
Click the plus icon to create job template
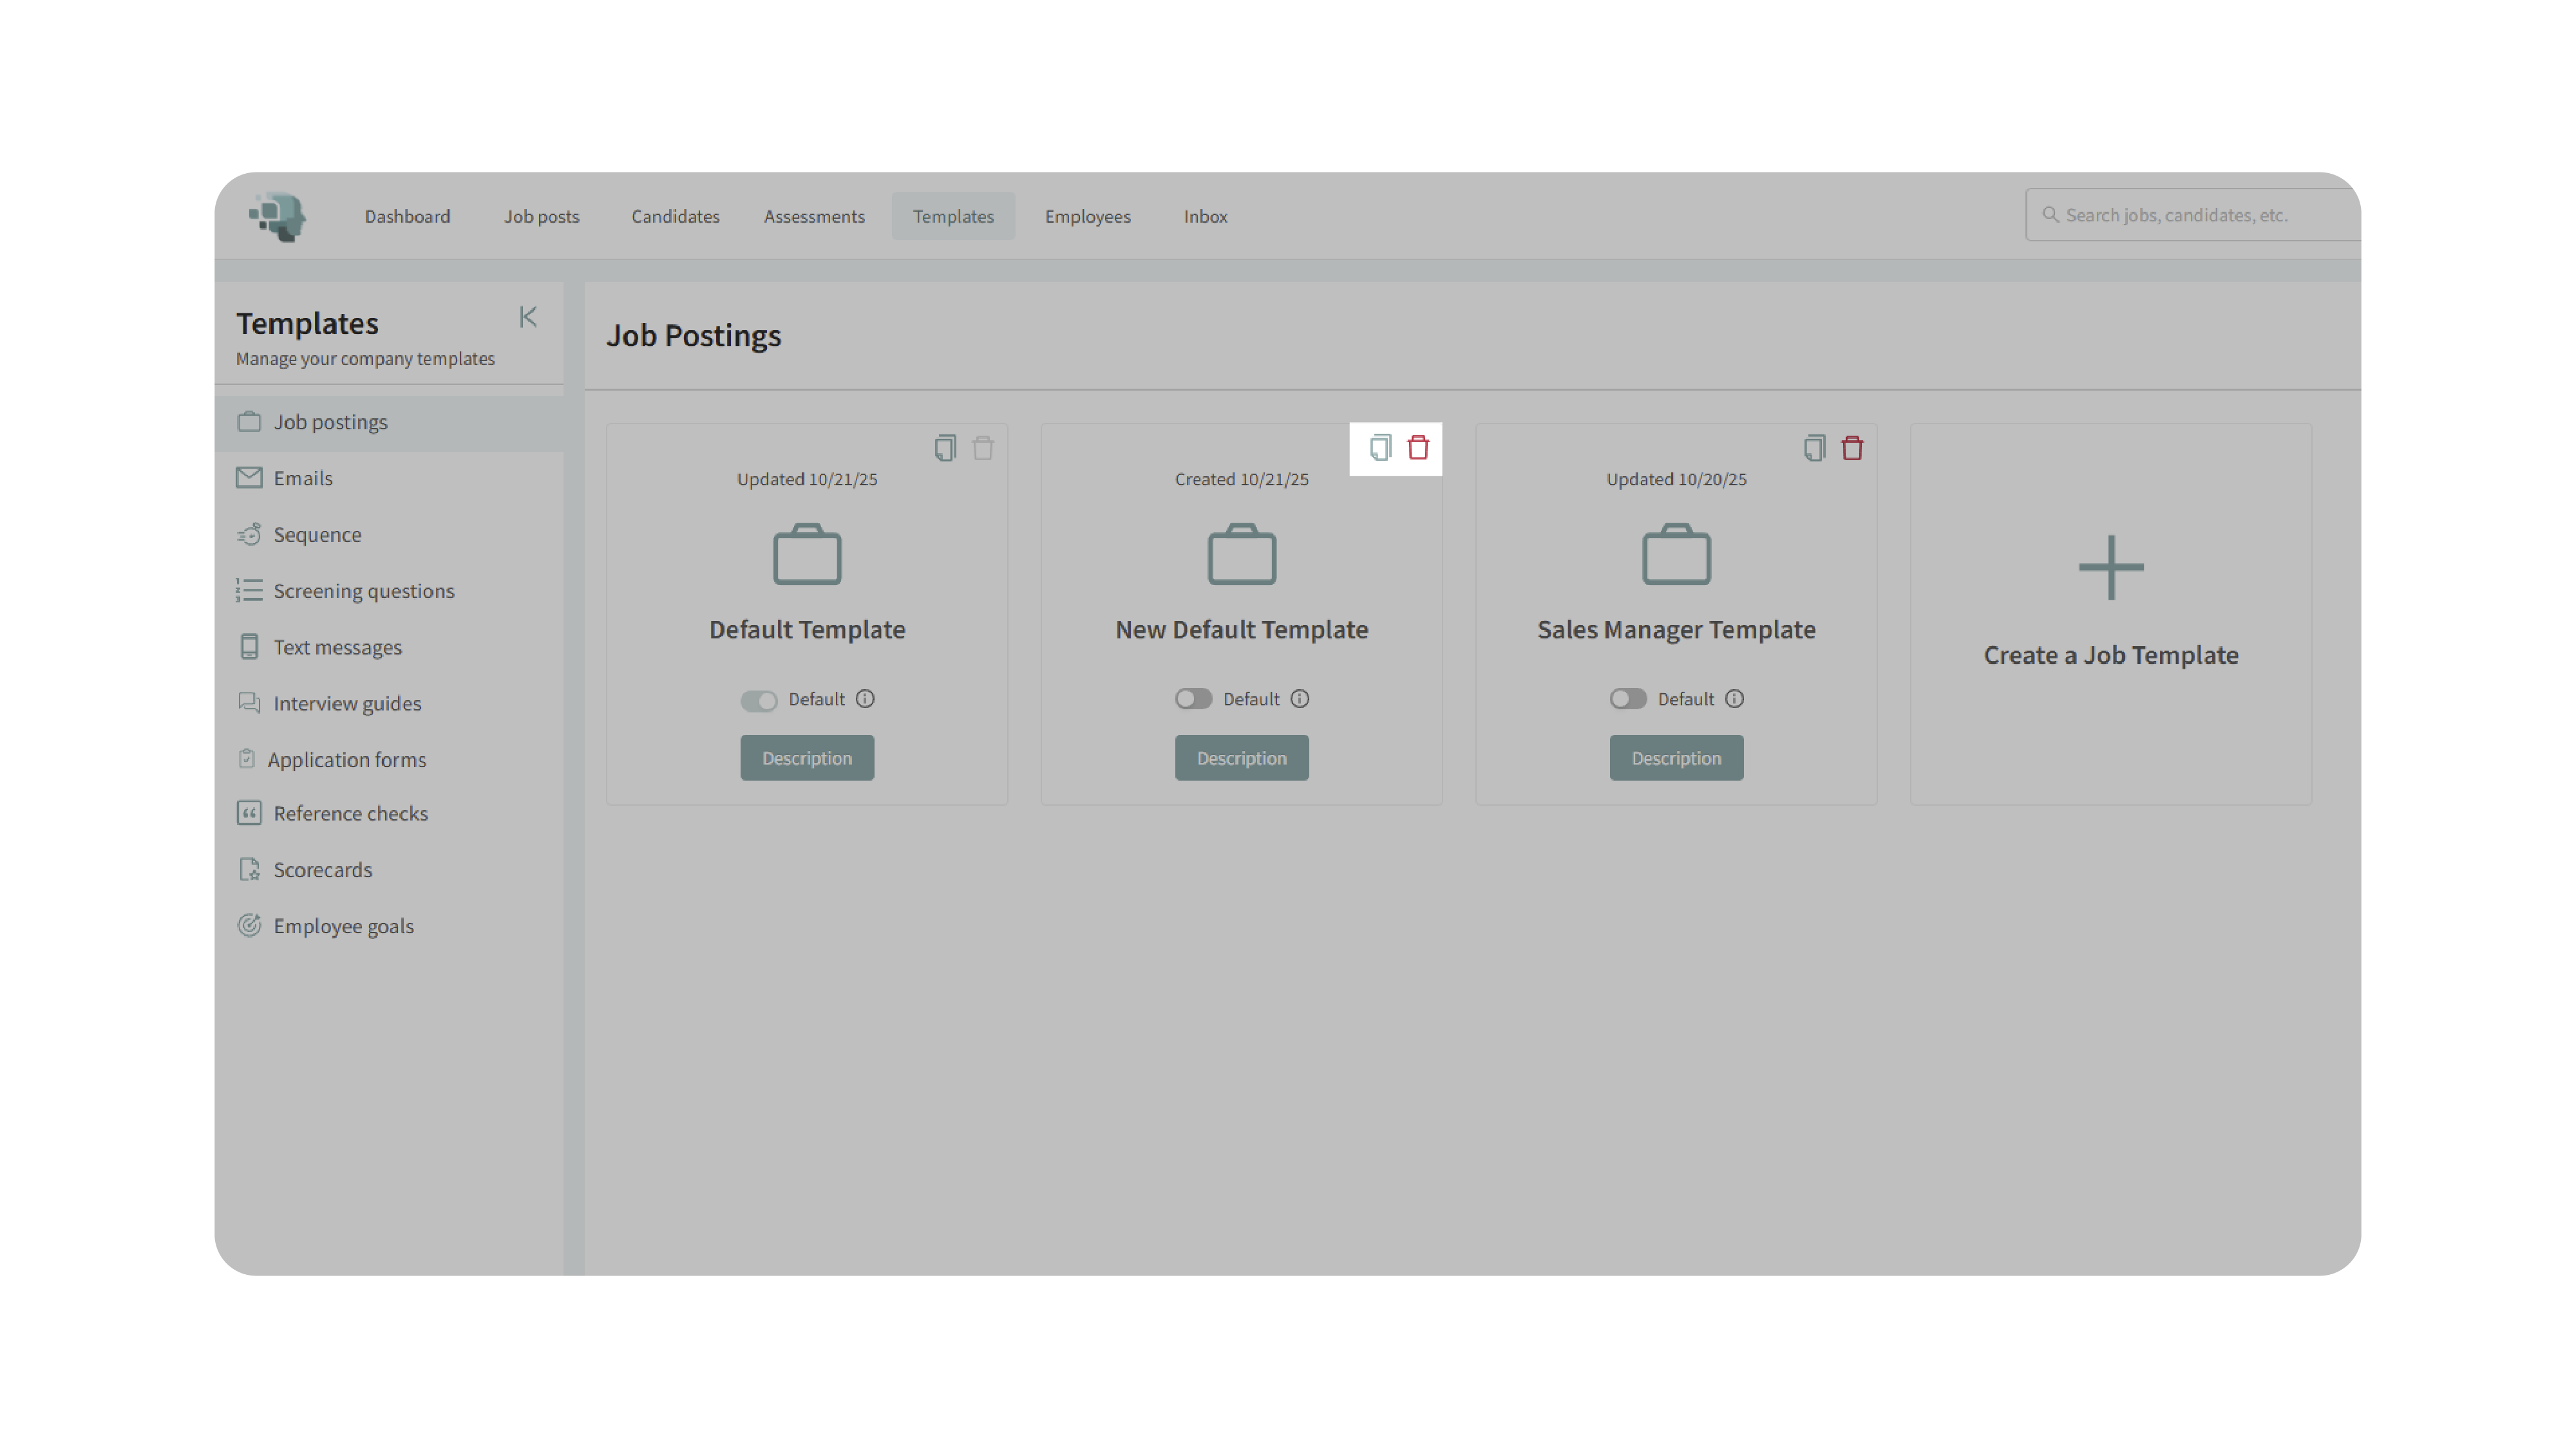(2110, 568)
